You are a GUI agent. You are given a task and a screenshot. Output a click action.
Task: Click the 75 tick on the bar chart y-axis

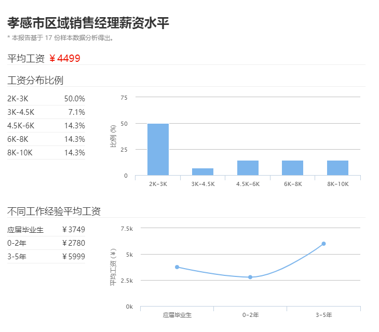[124, 98]
